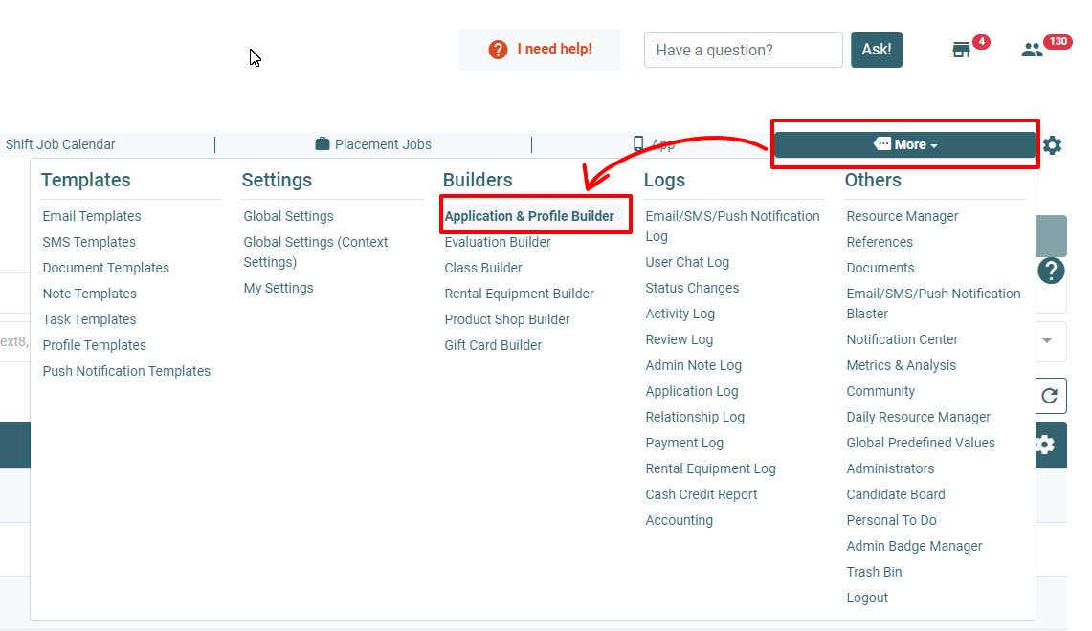Open calendar notifications icon showing 4 alerts
This screenshot has height=631, width=1092.
(x=961, y=49)
